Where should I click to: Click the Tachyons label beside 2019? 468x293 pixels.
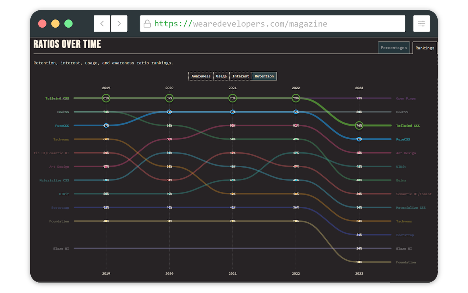[61, 139]
